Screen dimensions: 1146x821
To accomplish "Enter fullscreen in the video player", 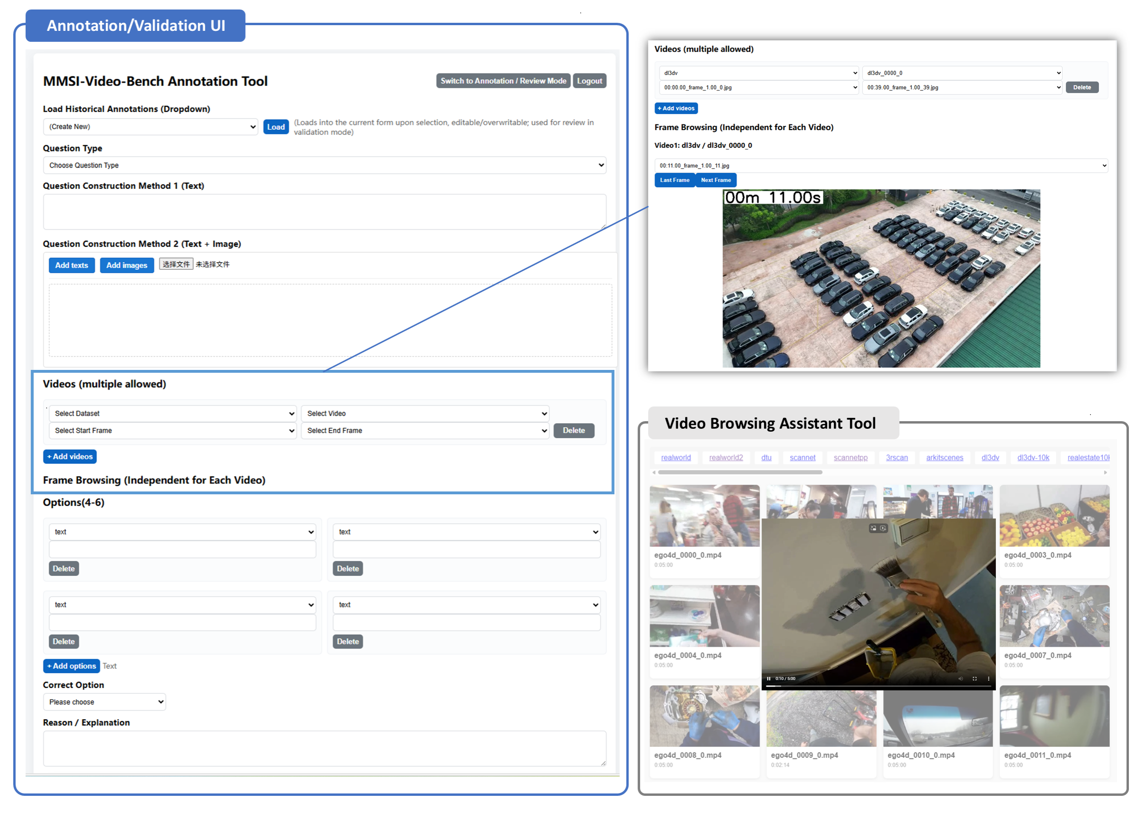I will click(x=975, y=679).
